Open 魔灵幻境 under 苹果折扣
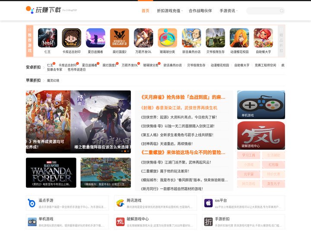 [x=53, y=80]
